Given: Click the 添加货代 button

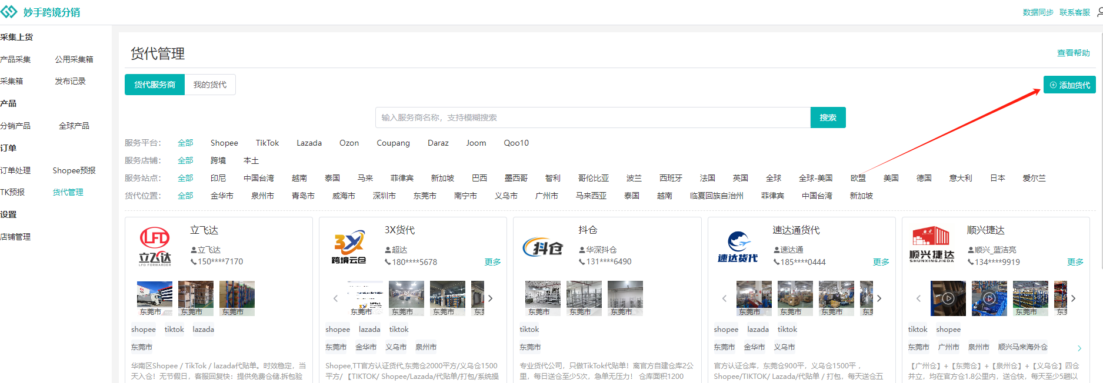Looking at the screenshot, I should pos(1069,85).
